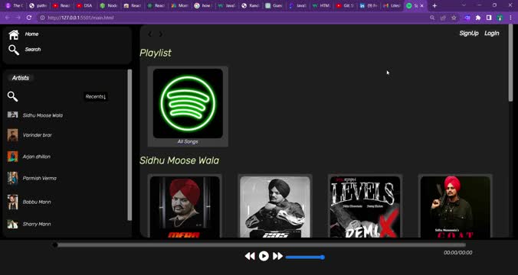
Task: Click the song progress seek bar
Action: (260, 244)
